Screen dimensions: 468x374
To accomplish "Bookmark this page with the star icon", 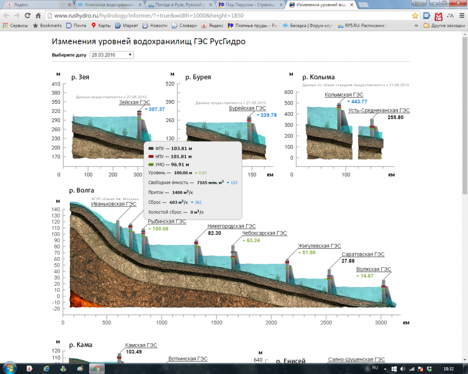I will 415,15.
